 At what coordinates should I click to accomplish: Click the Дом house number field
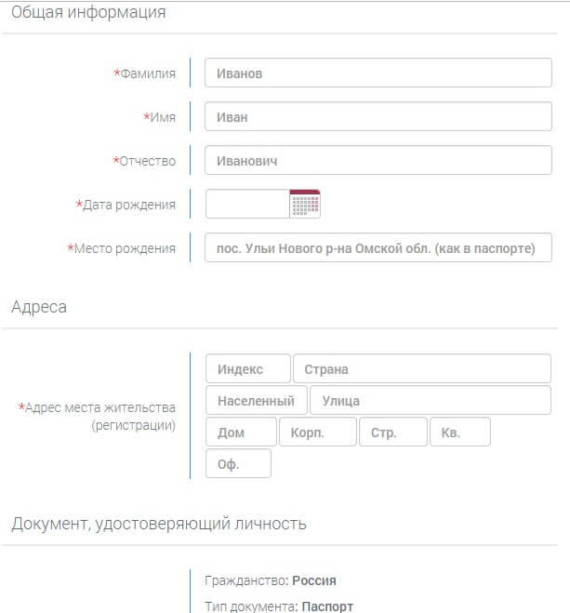pyautogui.click(x=241, y=432)
